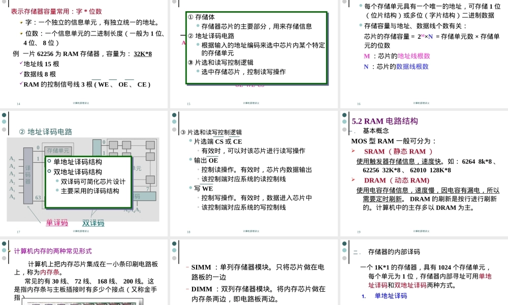Click 双译码可简化芯片设计
Screen dimensions: 508x305
coord(93,181)
